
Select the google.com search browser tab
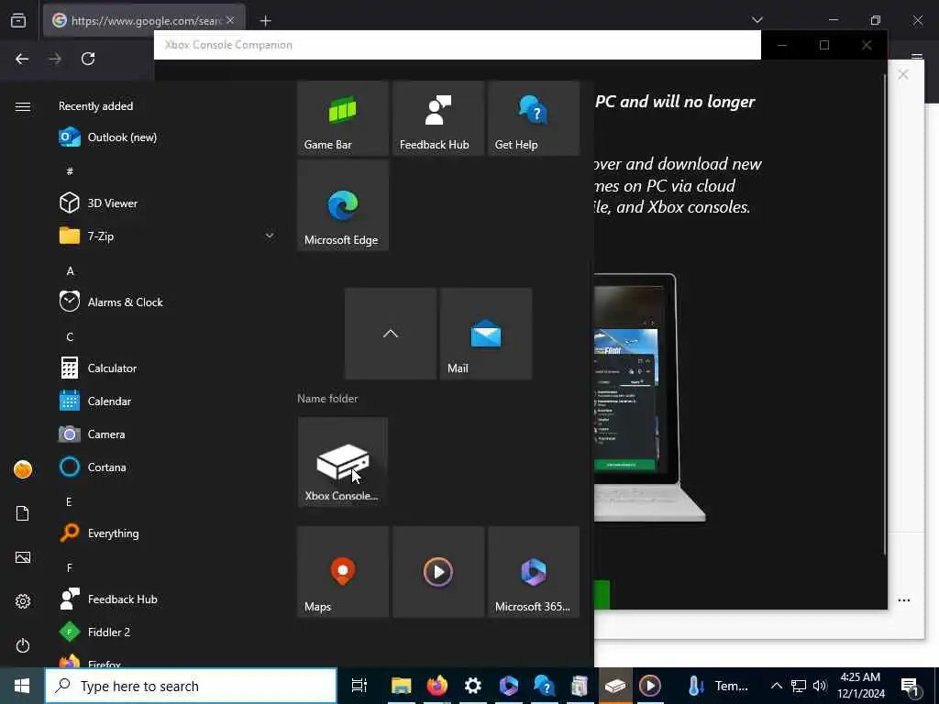[x=144, y=20]
